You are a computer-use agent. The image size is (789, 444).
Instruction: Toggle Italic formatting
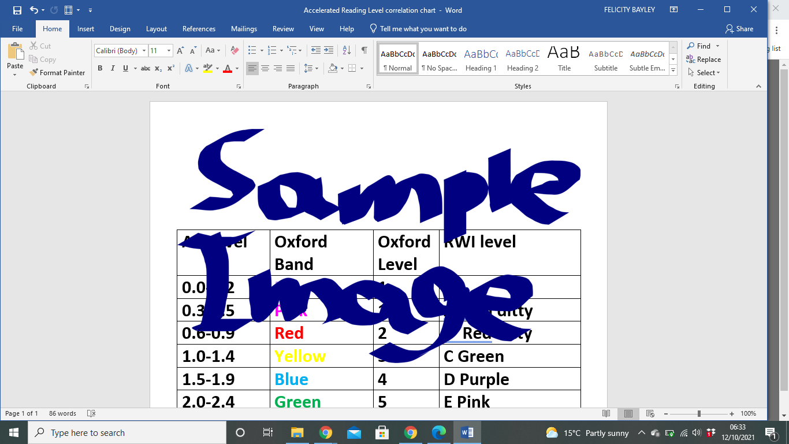[x=113, y=68]
